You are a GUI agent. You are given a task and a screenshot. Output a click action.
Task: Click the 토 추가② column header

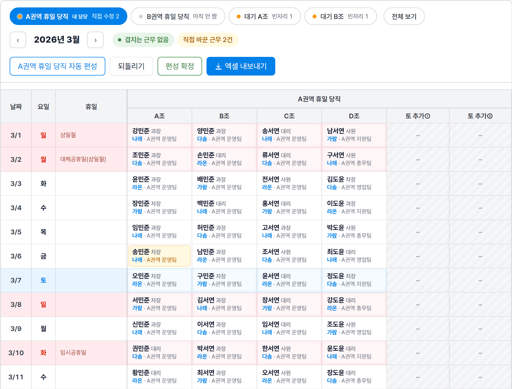tap(480, 116)
